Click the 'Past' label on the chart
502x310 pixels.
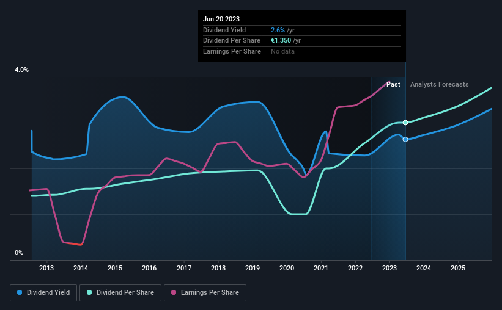point(393,84)
